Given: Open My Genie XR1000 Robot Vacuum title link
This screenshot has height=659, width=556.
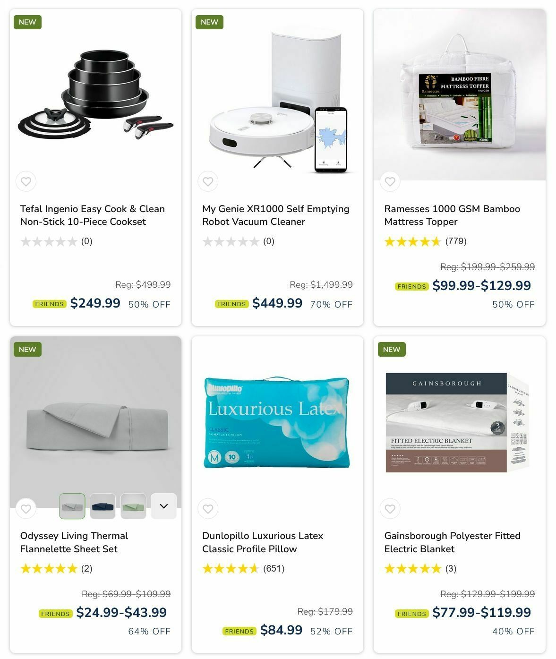Looking at the screenshot, I should tap(276, 215).
